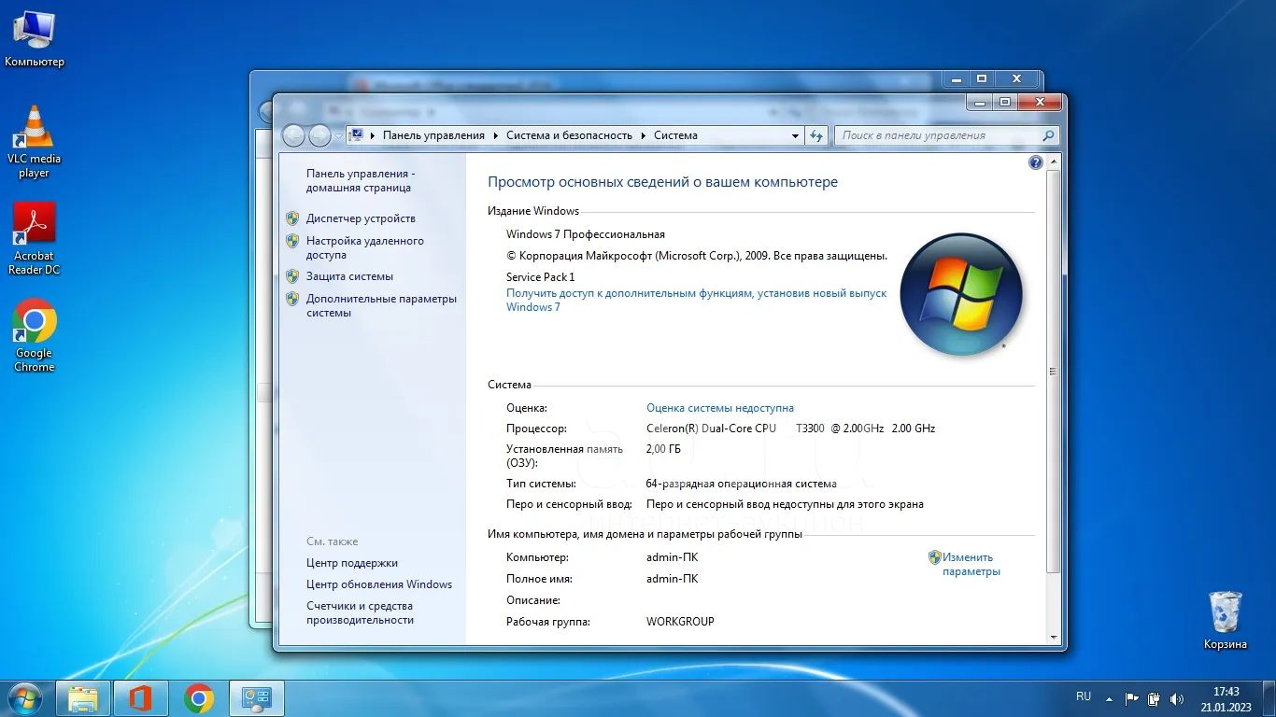
Task: Open the recent pages dropdown arrow
Action: point(338,136)
